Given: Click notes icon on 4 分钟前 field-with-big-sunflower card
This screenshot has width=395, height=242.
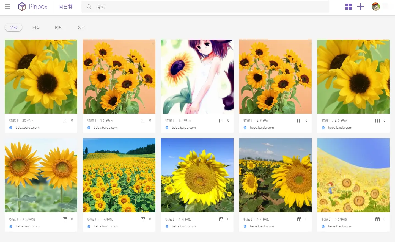Looking at the screenshot, I should click(300, 219).
